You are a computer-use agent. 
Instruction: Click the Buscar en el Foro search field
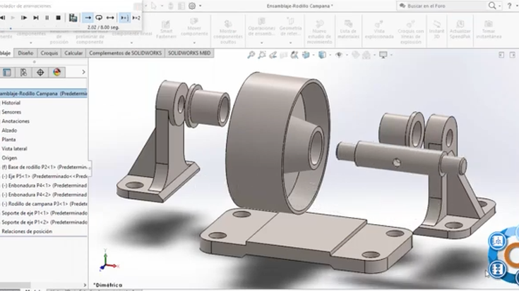point(442,6)
